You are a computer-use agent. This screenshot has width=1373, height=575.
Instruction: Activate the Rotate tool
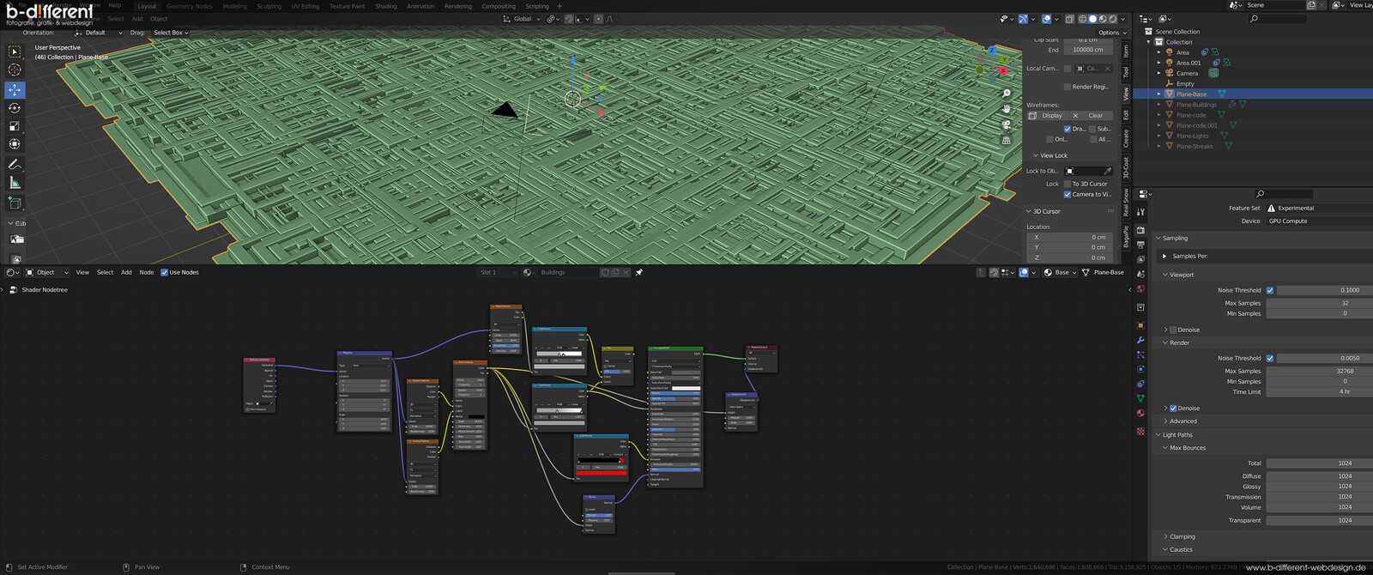pyautogui.click(x=15, y=108)
